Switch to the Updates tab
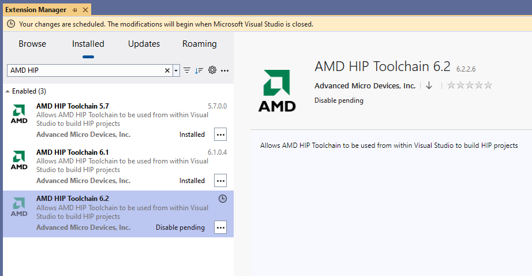 [144, 44]
